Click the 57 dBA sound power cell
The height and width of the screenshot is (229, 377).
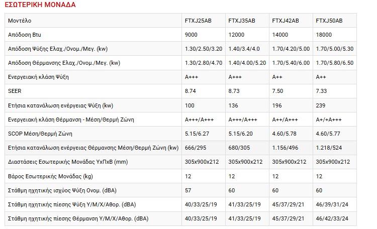187,190
